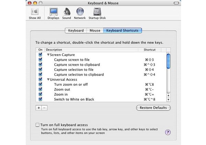Click the scroll up arrow in shortcut list

(168, 96)
